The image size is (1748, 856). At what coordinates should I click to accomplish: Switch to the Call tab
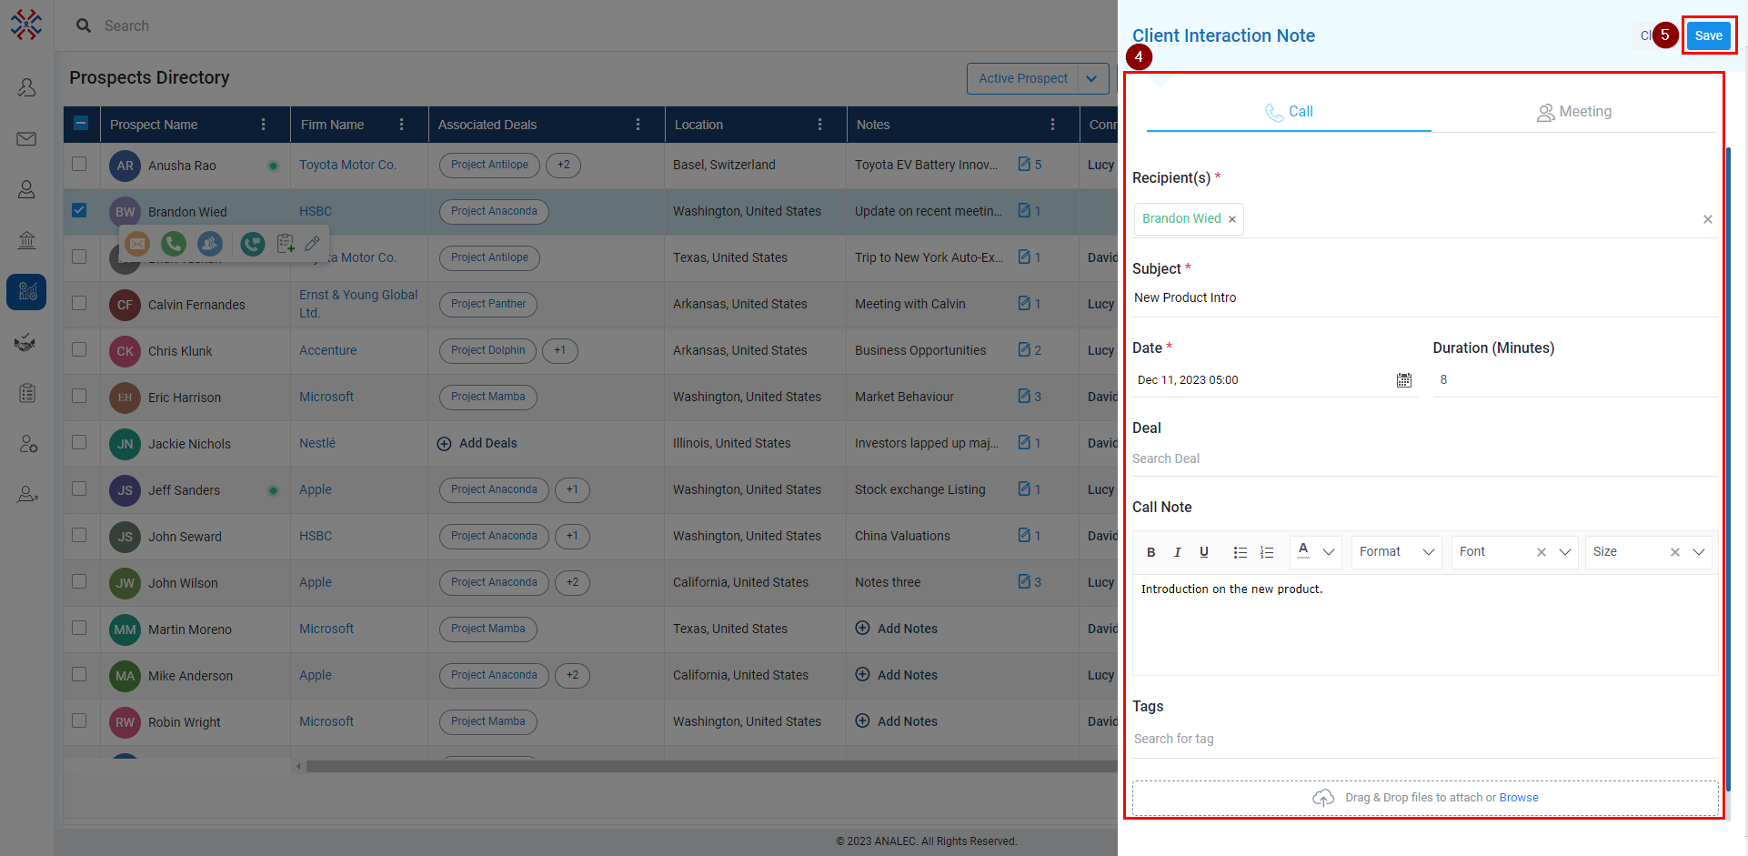(x=1289, y=112)
